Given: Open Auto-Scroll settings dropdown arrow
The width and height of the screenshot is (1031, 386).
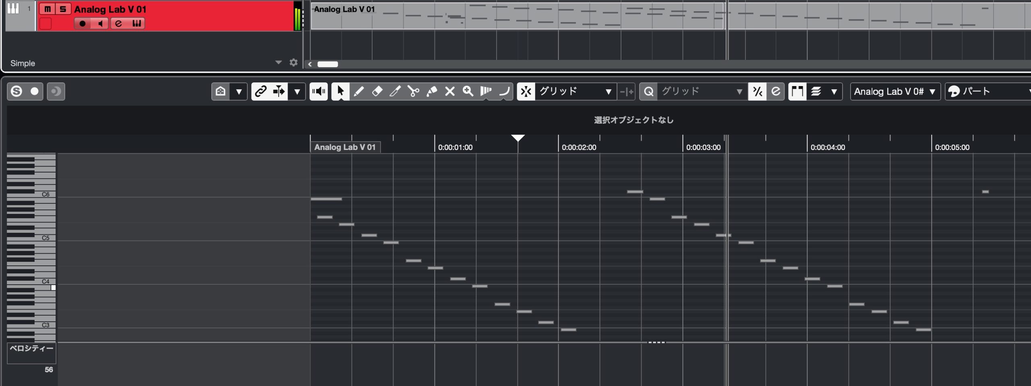Looking at the screenshot, I should [297, 92].
